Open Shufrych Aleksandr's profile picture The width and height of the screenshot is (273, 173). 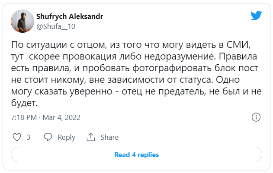coord(20,20)
